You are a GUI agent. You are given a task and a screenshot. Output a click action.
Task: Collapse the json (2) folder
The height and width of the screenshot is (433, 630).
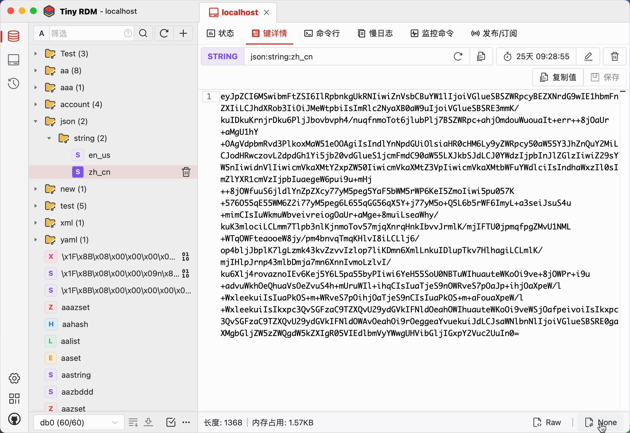36,121
